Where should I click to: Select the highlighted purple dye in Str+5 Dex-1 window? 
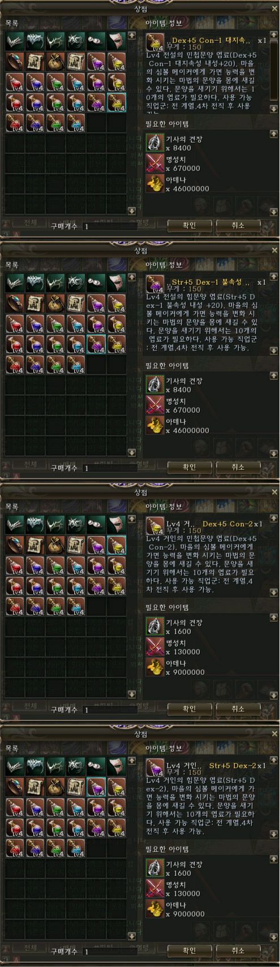[96, 344]
